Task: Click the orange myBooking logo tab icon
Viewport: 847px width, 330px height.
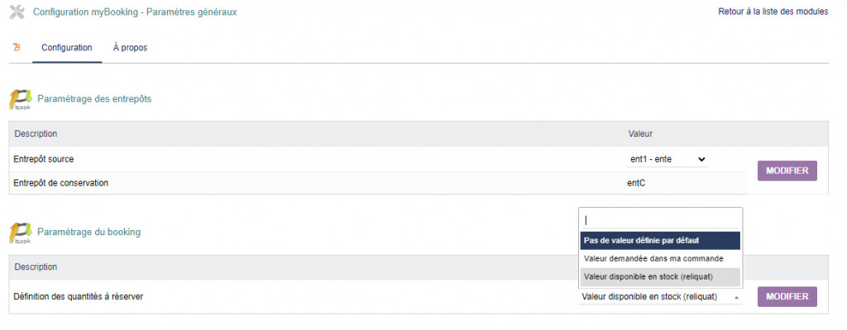Action: (17, 48)
